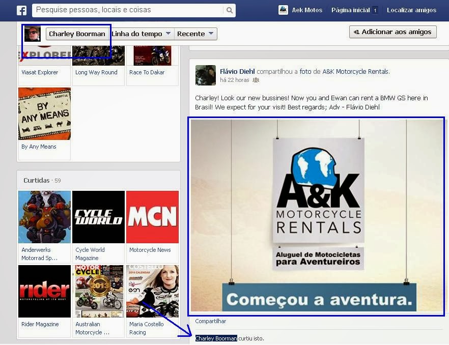Open the rider magazine logo tile

click(x=44, y=291)
